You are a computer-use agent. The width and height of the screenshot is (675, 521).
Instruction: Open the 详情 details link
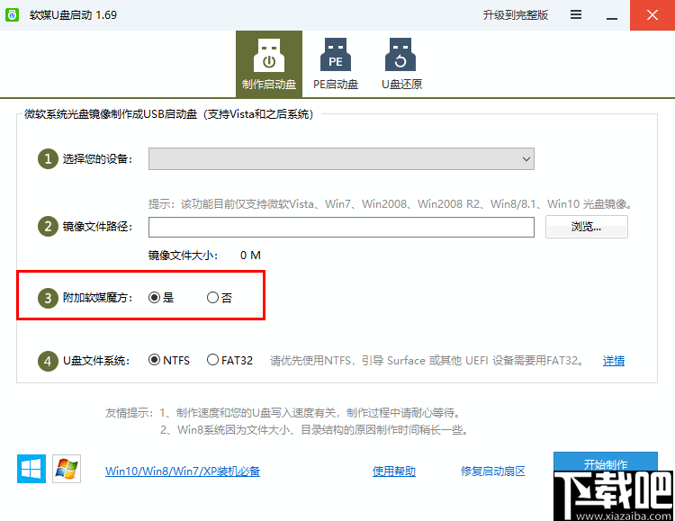614,361
